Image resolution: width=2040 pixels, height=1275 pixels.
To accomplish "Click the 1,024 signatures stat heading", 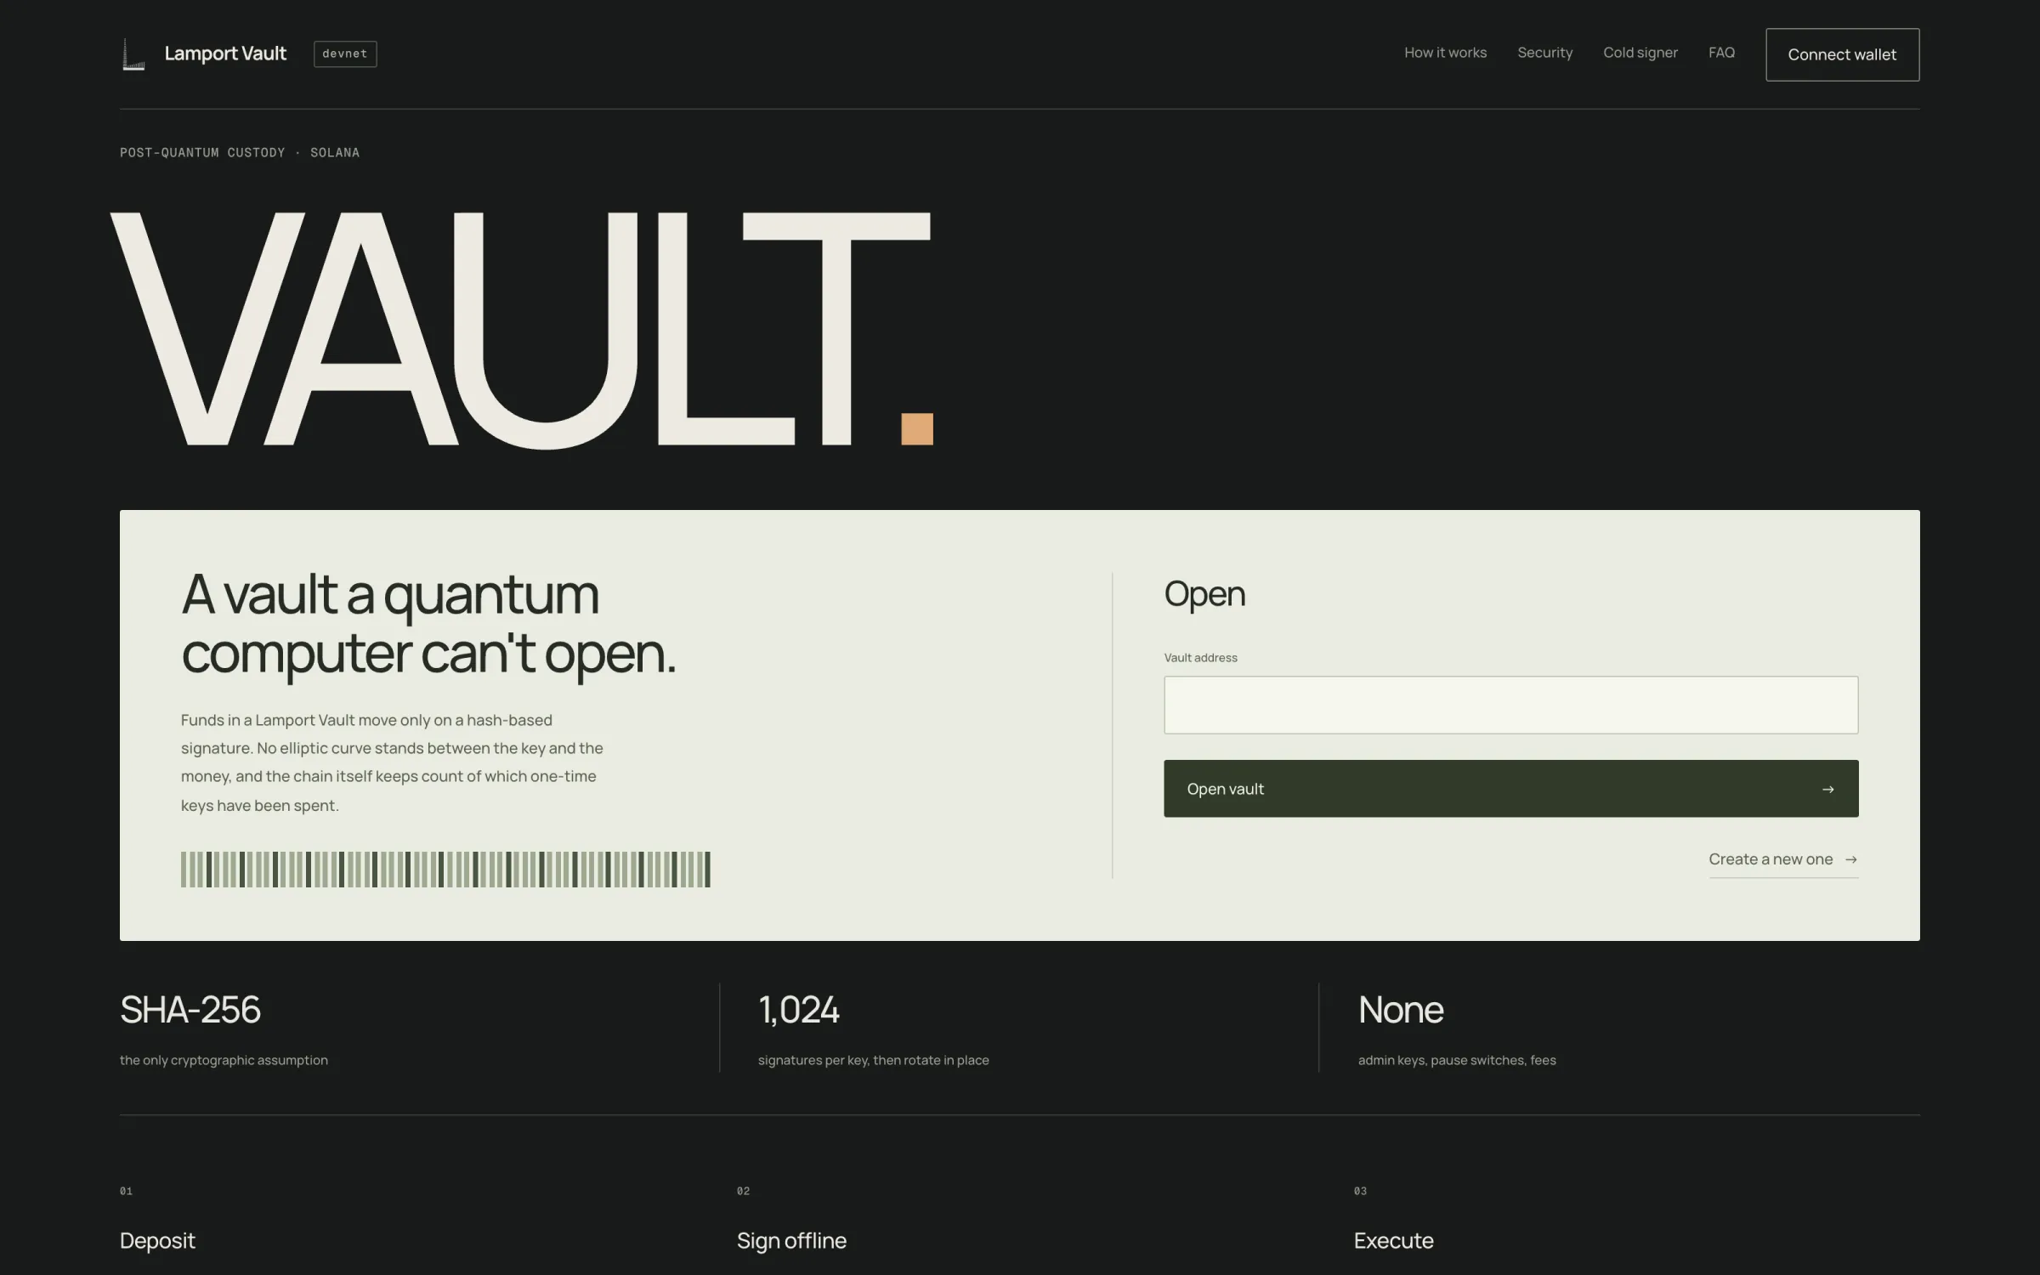I will tap(798, 1010).
